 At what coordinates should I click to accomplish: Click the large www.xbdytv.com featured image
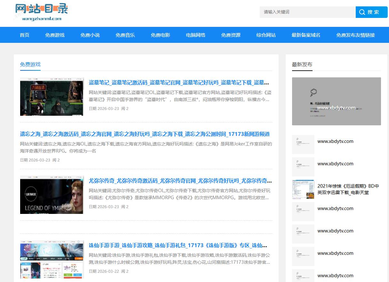click(336, 101)
